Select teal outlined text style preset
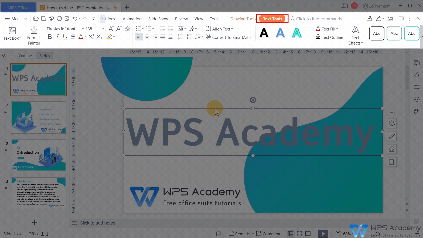Screen dimensions: 423x238 (297, 33)
